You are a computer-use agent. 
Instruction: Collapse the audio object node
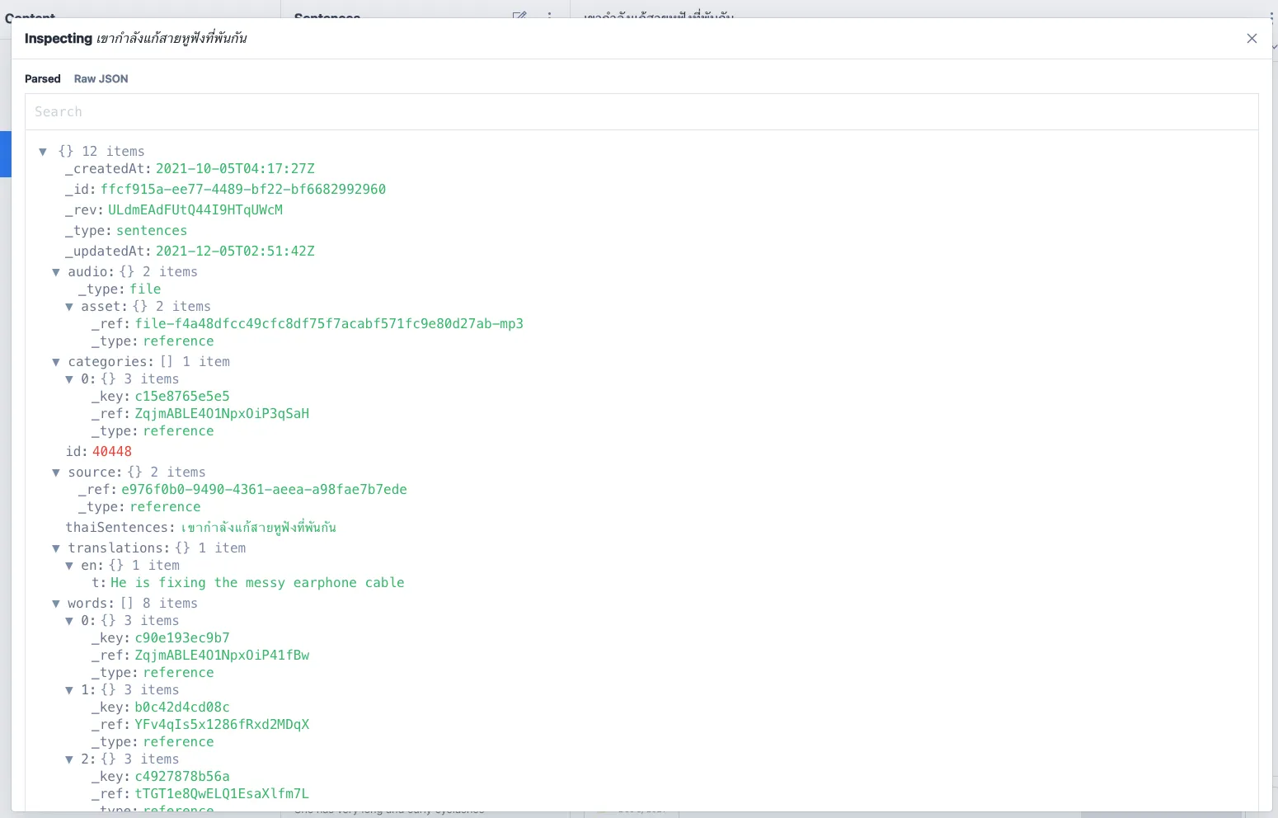click(x=56, y=272)
